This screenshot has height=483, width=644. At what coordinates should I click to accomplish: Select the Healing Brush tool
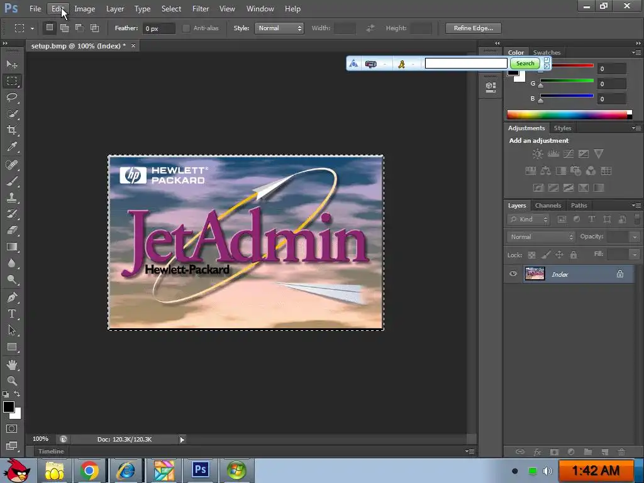pos(12,165)
